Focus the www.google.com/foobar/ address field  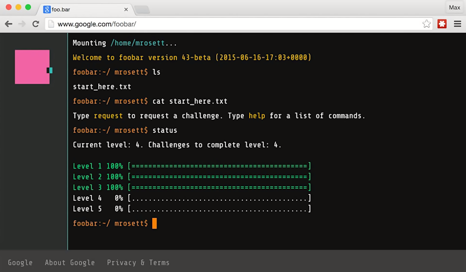[239, 24]
